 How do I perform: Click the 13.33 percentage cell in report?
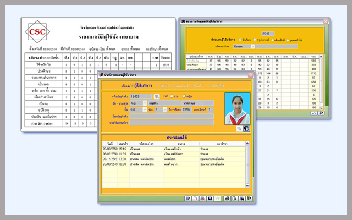pyautogui.click(x=166, y=65)
